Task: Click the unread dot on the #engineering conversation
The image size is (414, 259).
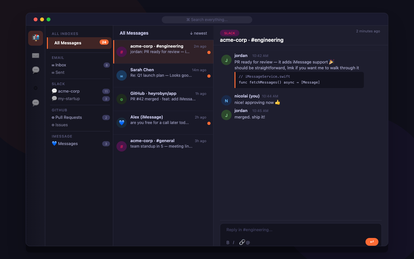Action: click(209, 52)
